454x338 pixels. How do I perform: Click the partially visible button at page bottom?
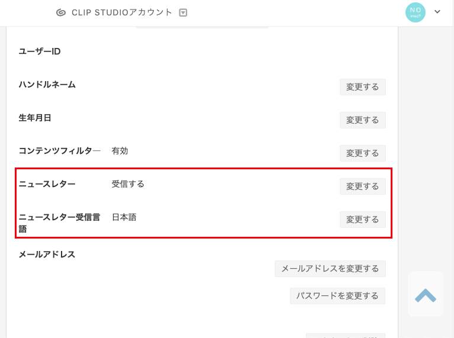(x=346, y=336)
